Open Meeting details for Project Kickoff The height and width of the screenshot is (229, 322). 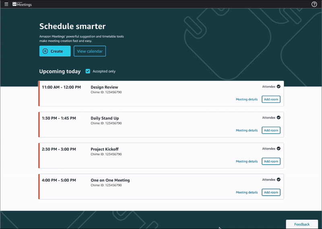pos(247,161)
